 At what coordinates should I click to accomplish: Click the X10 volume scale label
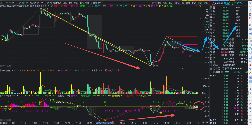[x=203, y=93]
